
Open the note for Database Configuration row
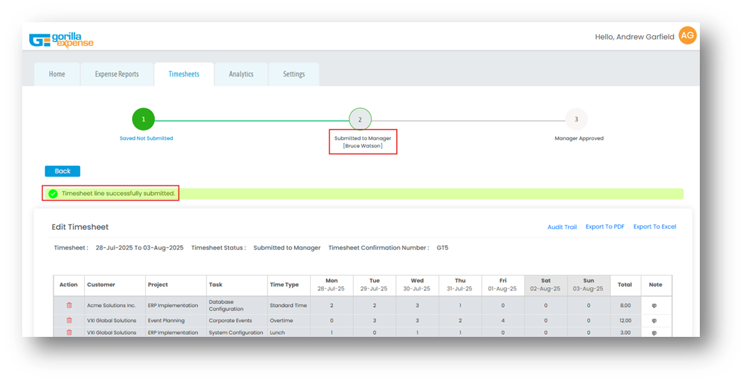coord(654,306)
